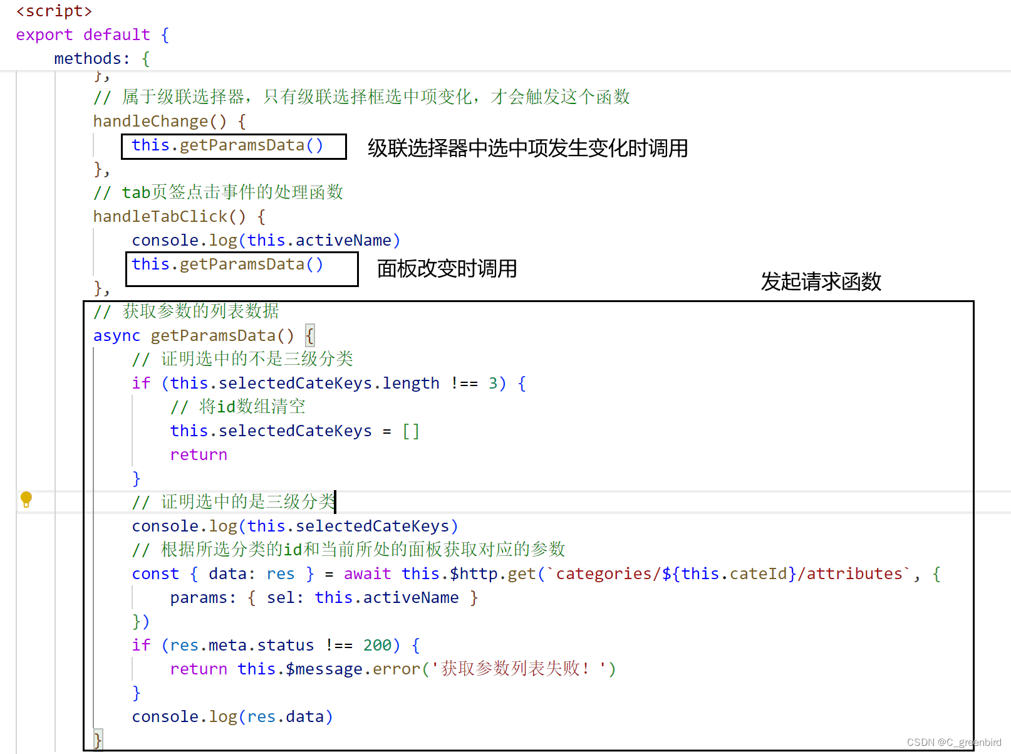Click the this.$message.error return line
The width and height of the screenshot is (1011, 754).
tap(393, 669)
